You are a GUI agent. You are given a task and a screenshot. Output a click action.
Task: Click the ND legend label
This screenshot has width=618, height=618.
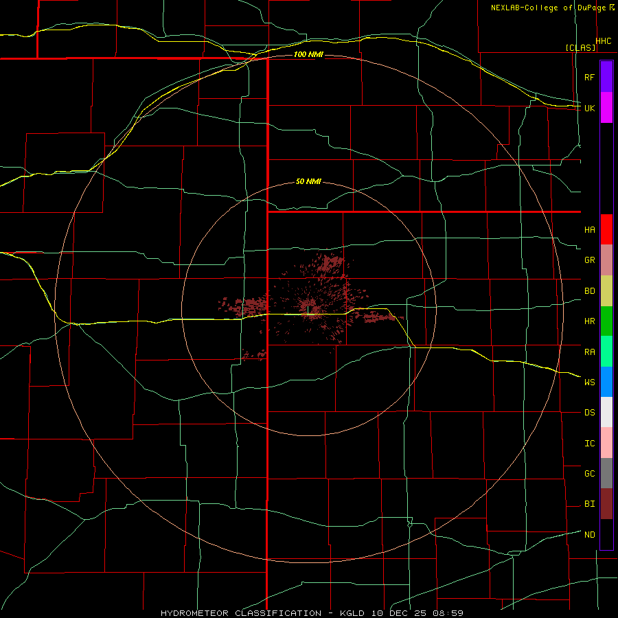589,535
